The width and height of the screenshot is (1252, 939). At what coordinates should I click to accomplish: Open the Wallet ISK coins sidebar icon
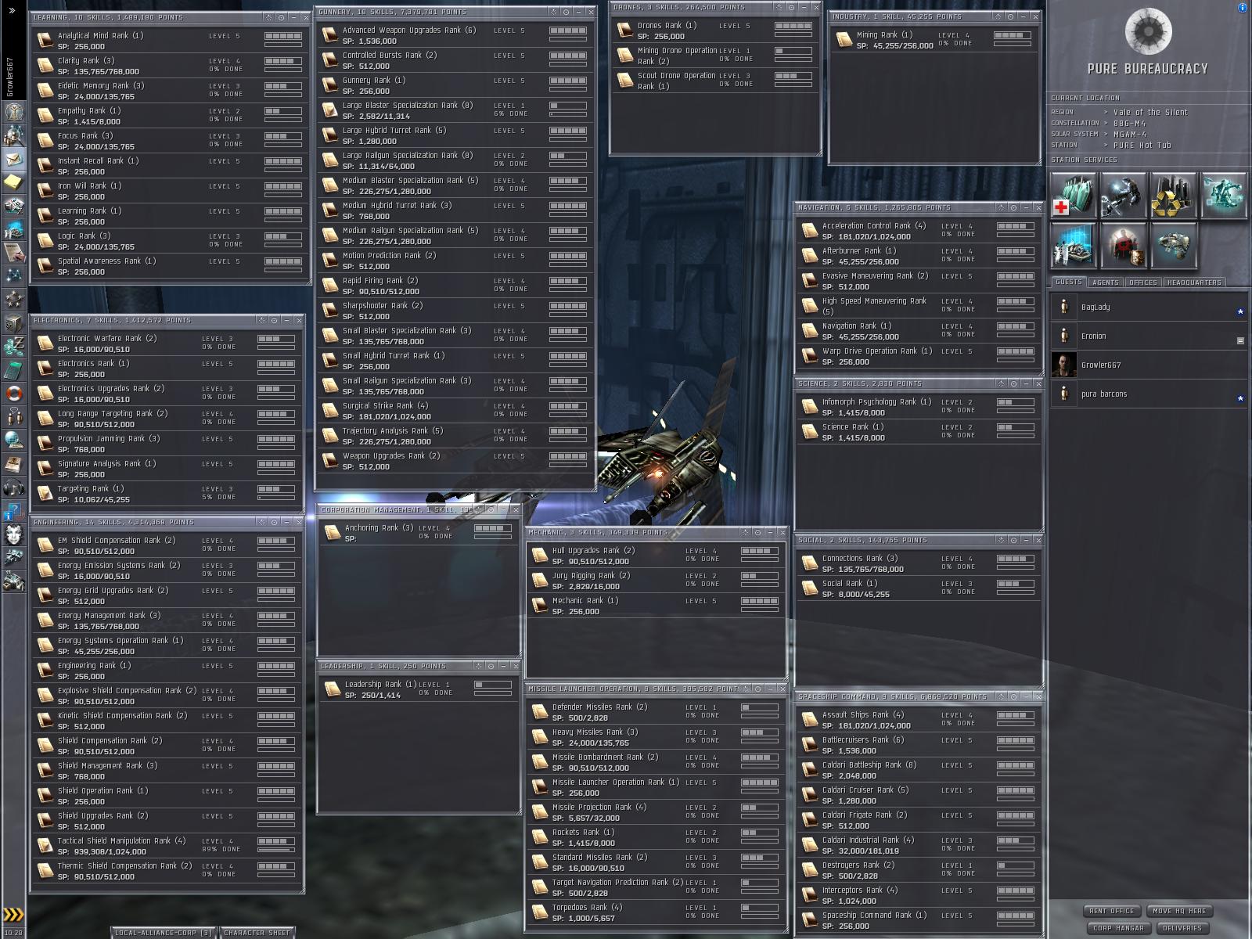pyautogui.click(x=14, y=346)
